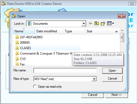The image size is (137, 104).
Task: Sort by Type column header
Action: (x=74, y=31)
